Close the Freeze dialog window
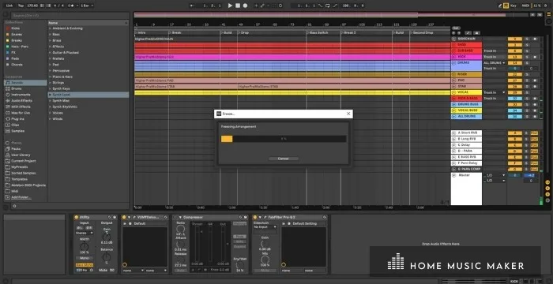The image size is (553, 284). [348, 114]
